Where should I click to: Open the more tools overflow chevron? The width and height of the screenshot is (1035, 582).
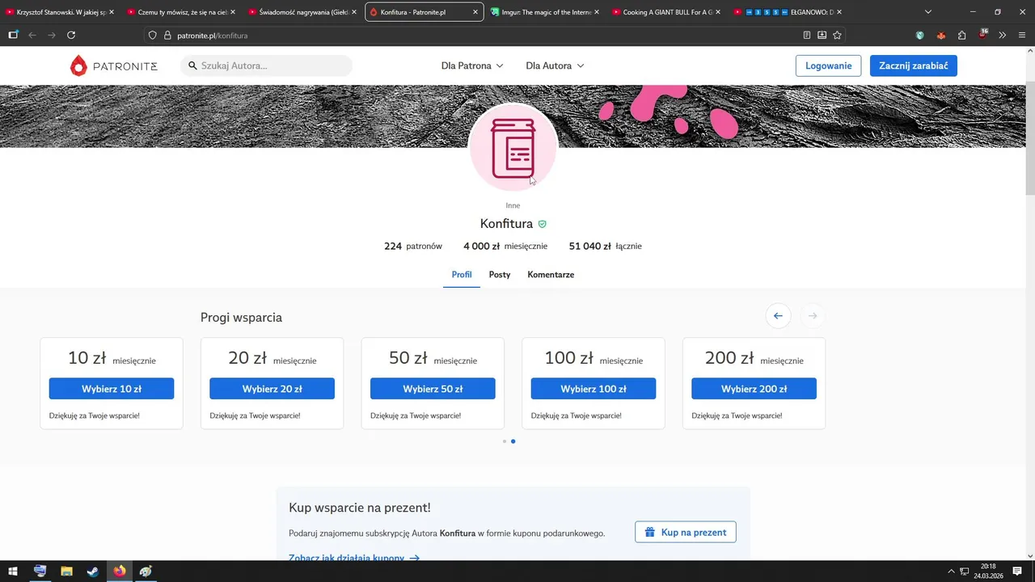[x=1003, y=36]
